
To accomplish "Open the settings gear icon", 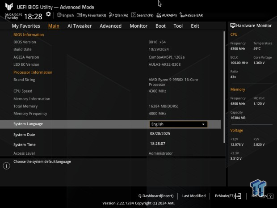I will [48, 14].
